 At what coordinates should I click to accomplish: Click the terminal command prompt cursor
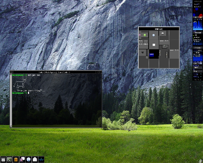(x=28, y=93)
